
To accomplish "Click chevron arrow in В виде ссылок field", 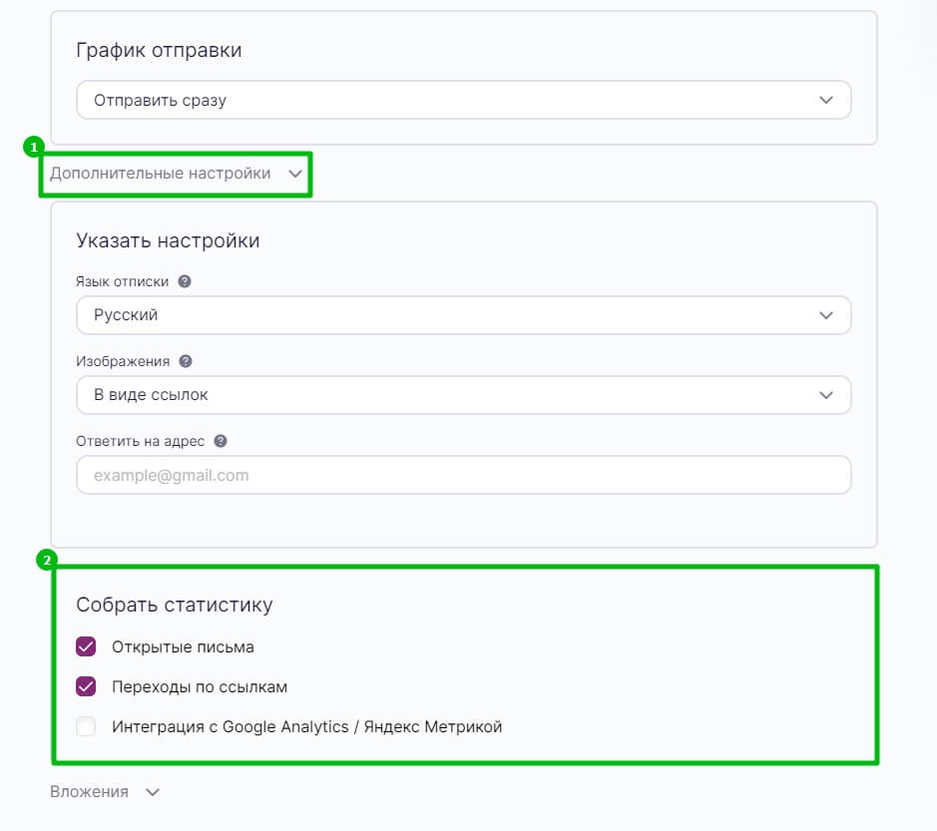I will pos(826,395).
